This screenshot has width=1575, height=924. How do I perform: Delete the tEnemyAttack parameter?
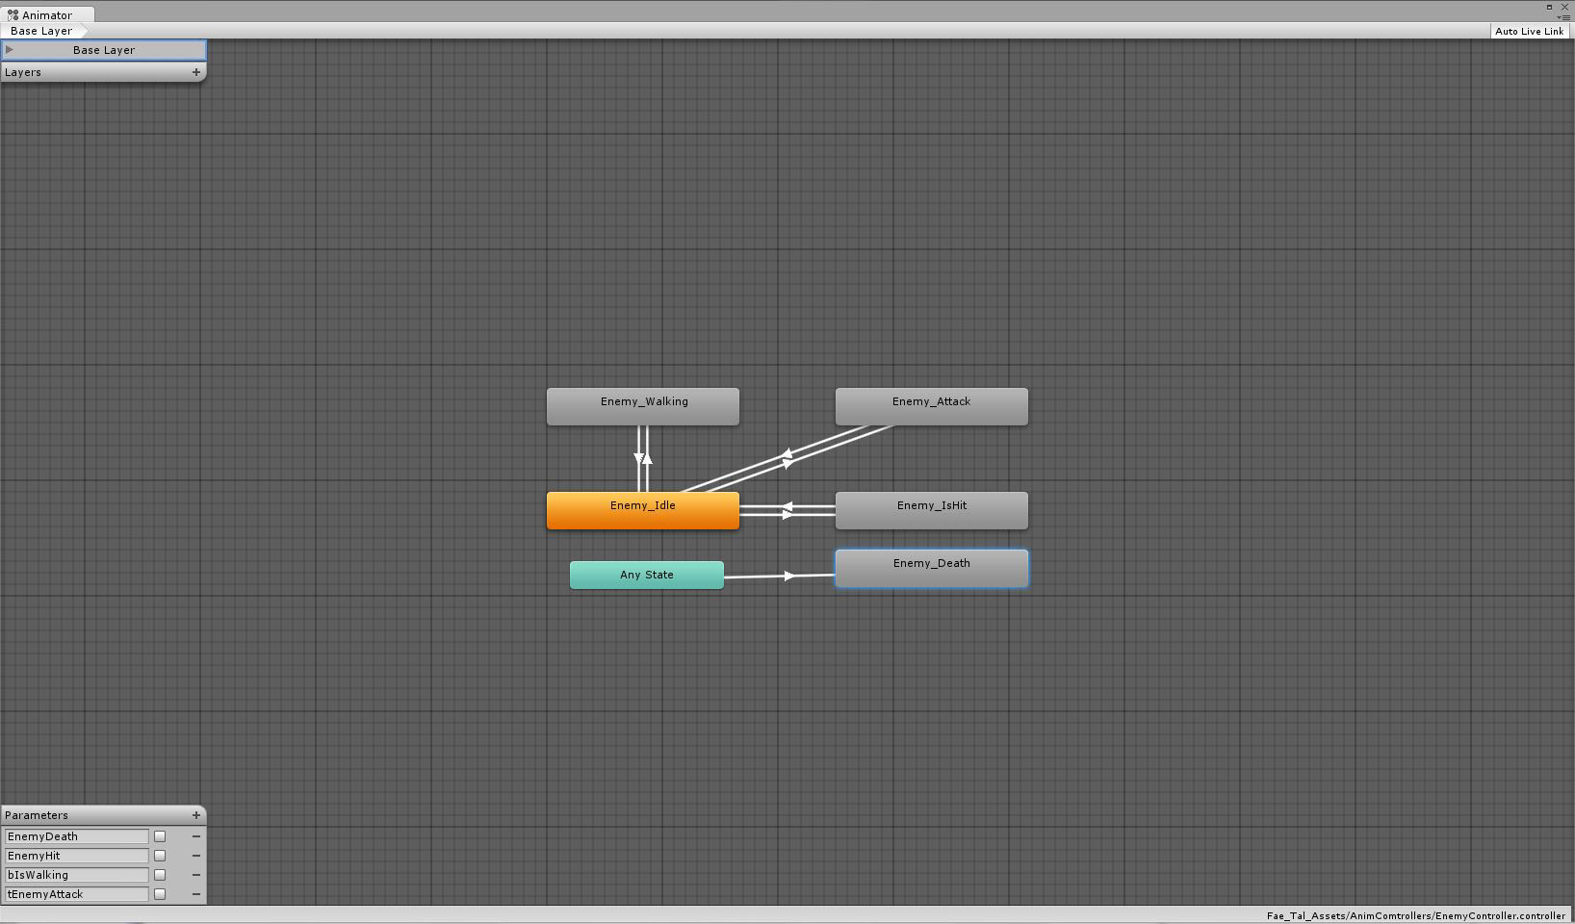coord(196,894)
